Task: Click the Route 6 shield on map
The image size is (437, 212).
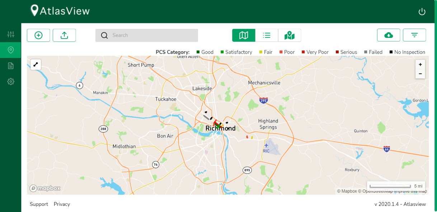Action: click(x=79, y=85)
